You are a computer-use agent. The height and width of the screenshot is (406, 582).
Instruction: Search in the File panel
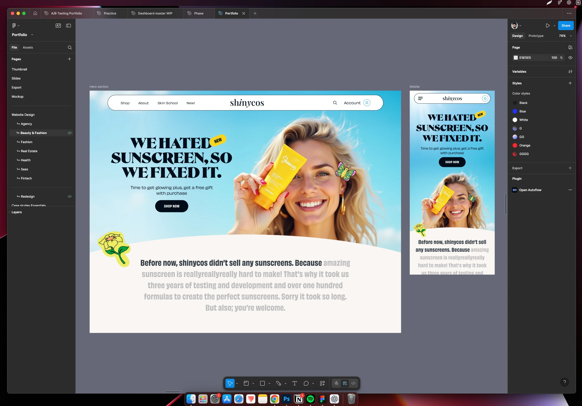tap(70, 47)
